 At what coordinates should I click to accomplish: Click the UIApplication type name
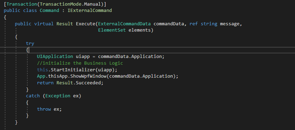point(55,56)
